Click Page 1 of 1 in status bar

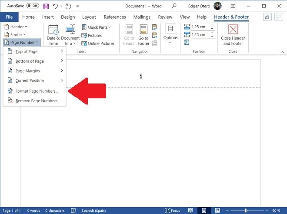point(12,211)
